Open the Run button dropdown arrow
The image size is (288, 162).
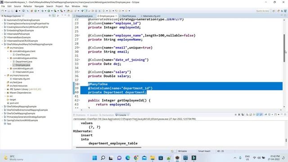click(52, 11)
